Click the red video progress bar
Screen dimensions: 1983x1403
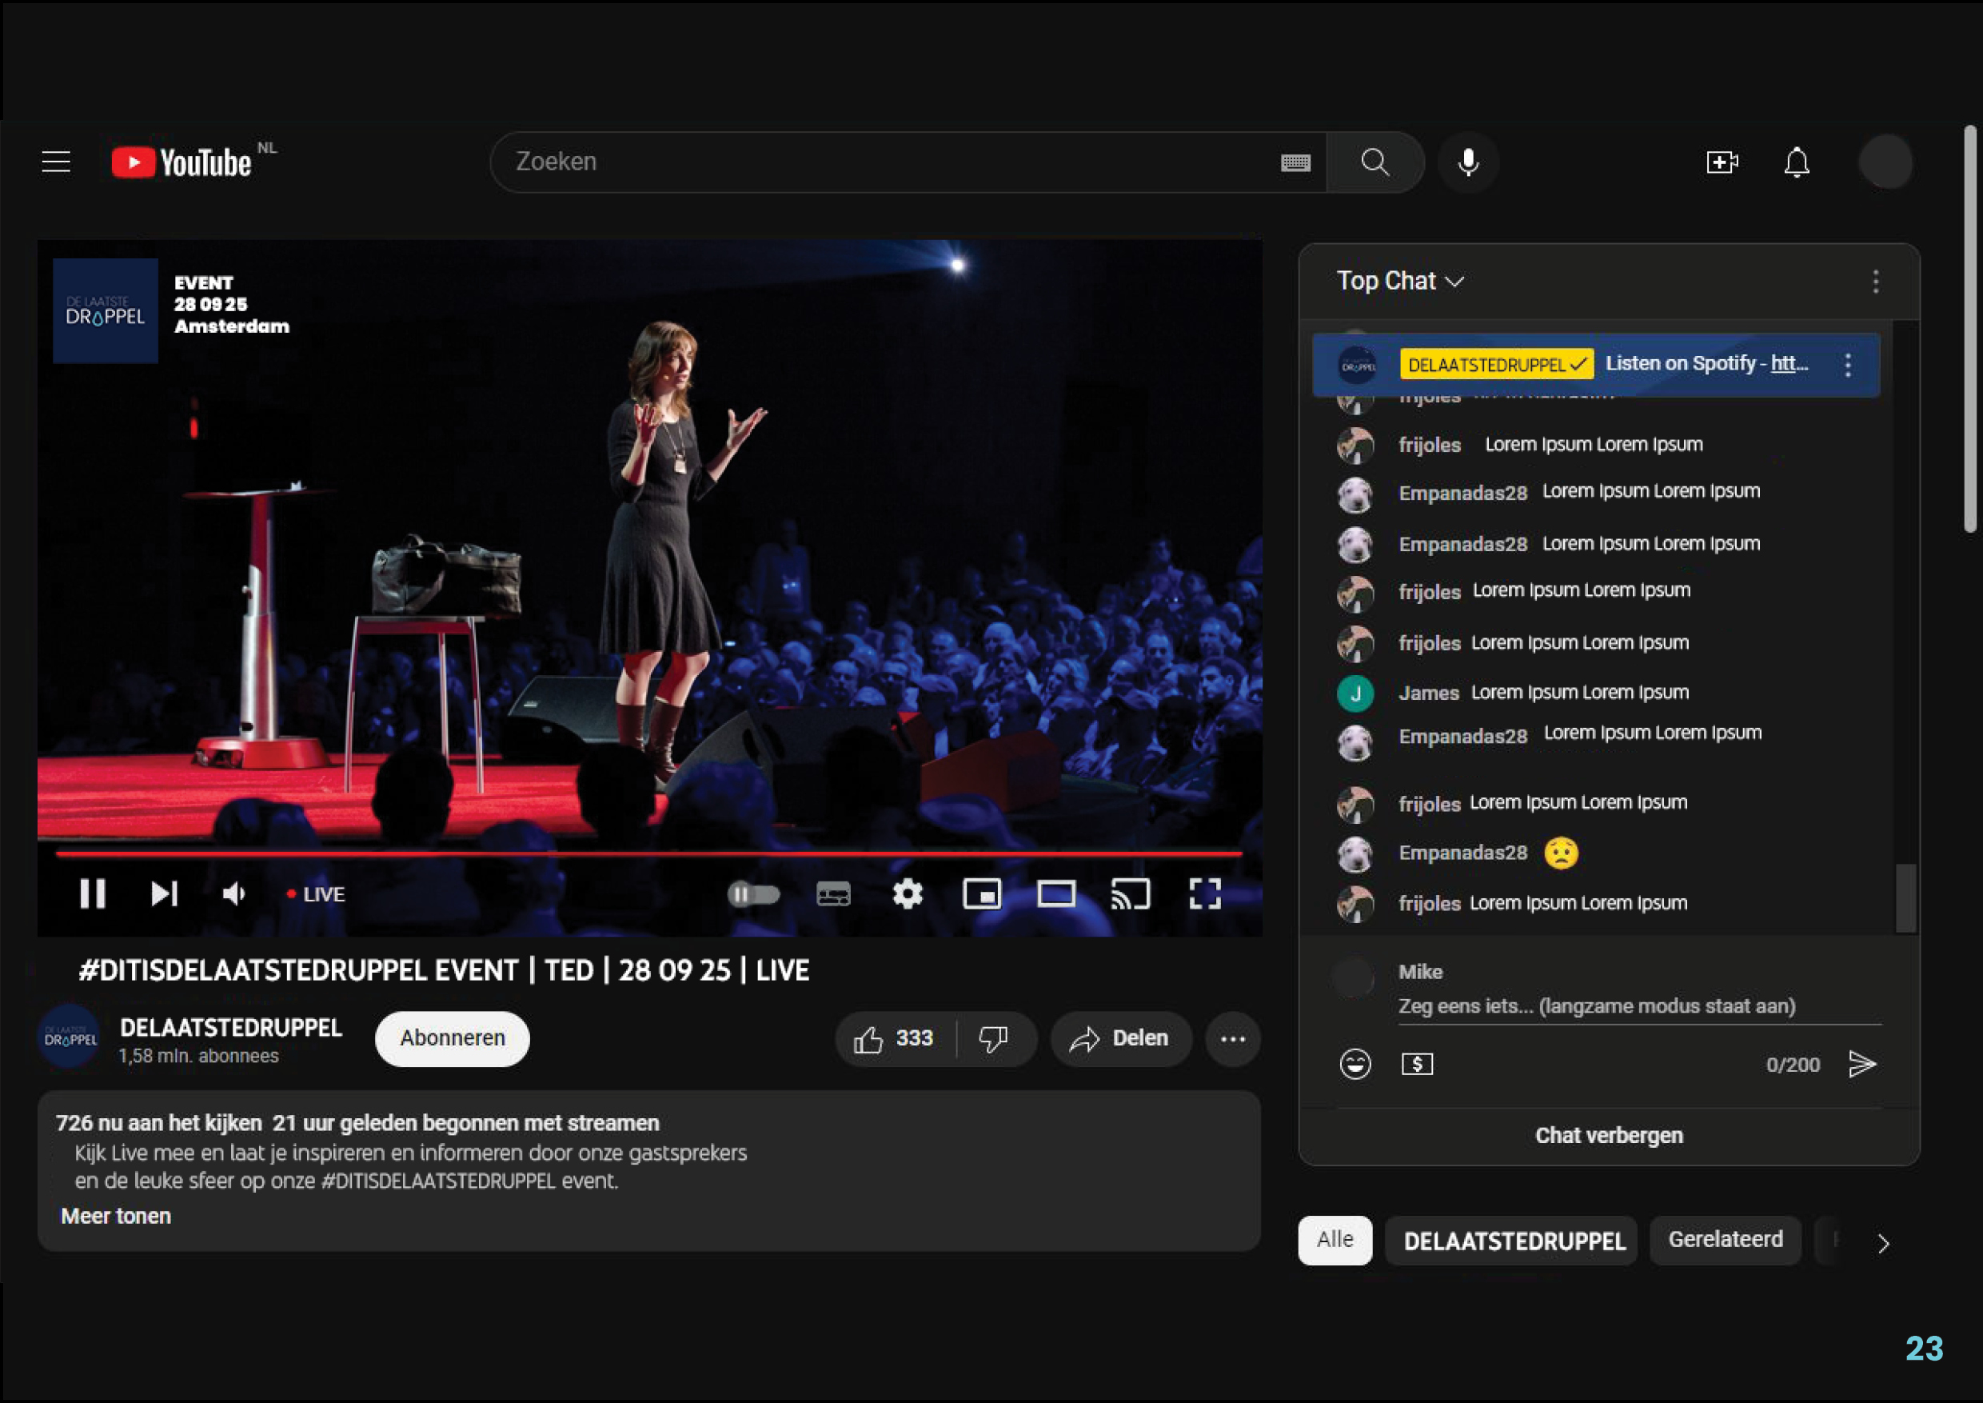(x=648, y=853)
